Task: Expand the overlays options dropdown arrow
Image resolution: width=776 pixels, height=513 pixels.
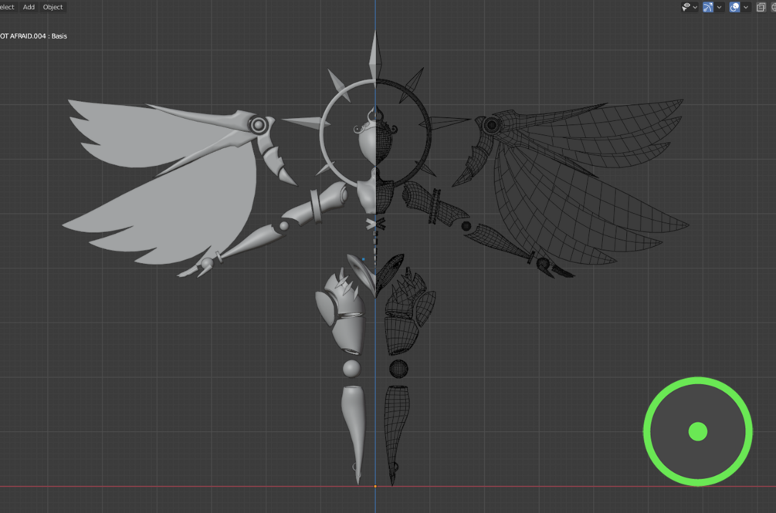Action: [745, 7]
